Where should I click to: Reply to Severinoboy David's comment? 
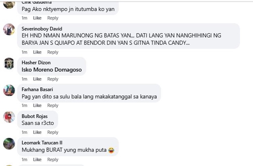tap(53, 52)
